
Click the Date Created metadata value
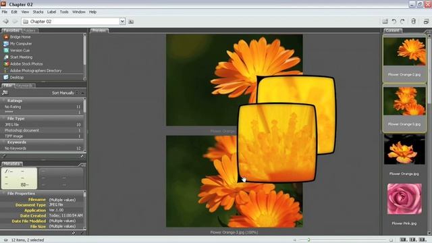(65, 215)
